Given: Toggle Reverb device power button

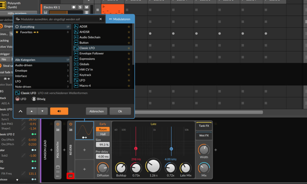Looking at the screenshot, I should click(71, 124).
